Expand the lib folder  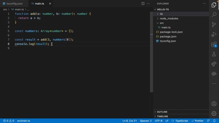(161, 14)
